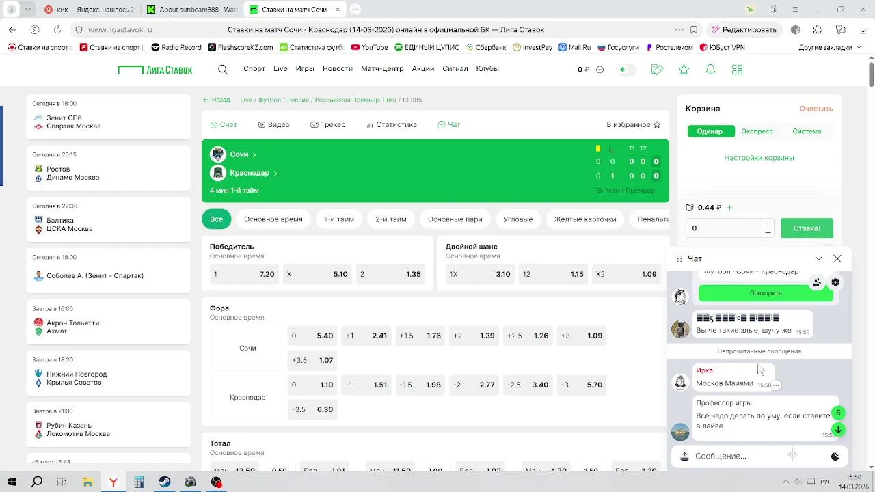Select the Система bet type tab
The width and height of the screenshot is (875, 492).
tap(807, 131)
